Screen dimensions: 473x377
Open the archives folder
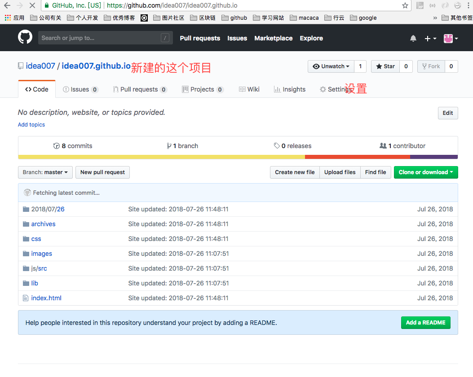44,224
